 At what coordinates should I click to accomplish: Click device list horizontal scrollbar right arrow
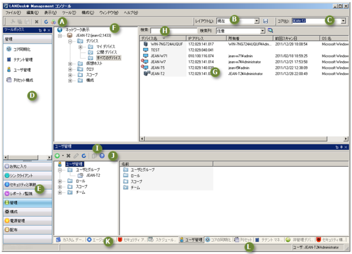point(346,139)
